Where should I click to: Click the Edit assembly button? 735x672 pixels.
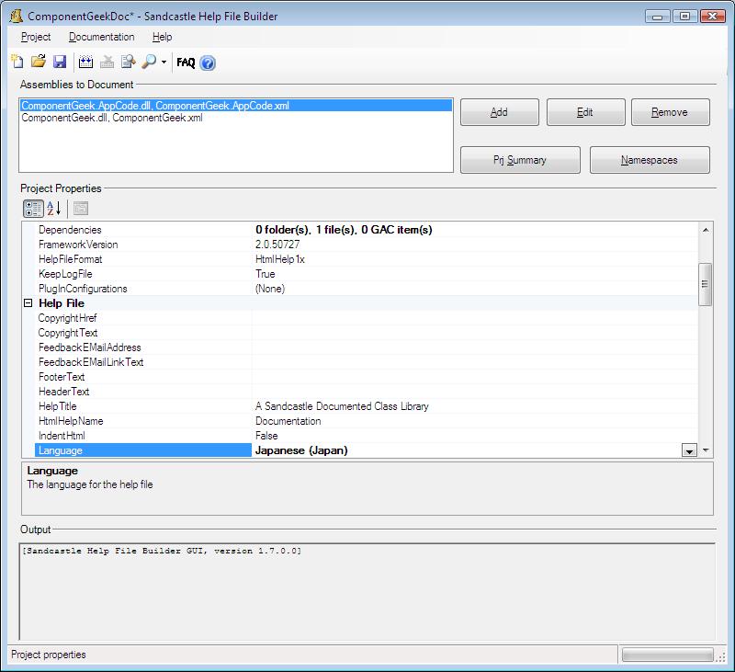585,112
